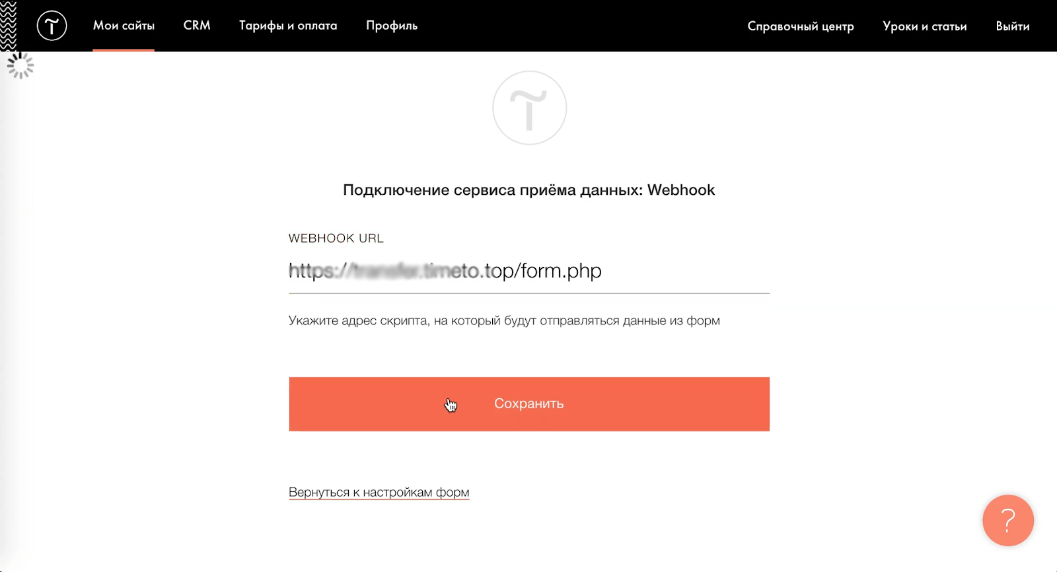Click the WEBHOOK URL field label
1057x572 pixels.
(336, 238)
